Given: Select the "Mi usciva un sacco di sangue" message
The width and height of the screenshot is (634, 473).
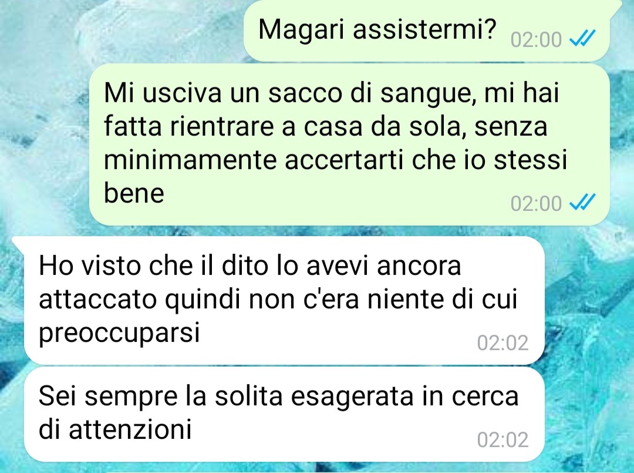Looking at the screenshot, I should tap(349, 144).
